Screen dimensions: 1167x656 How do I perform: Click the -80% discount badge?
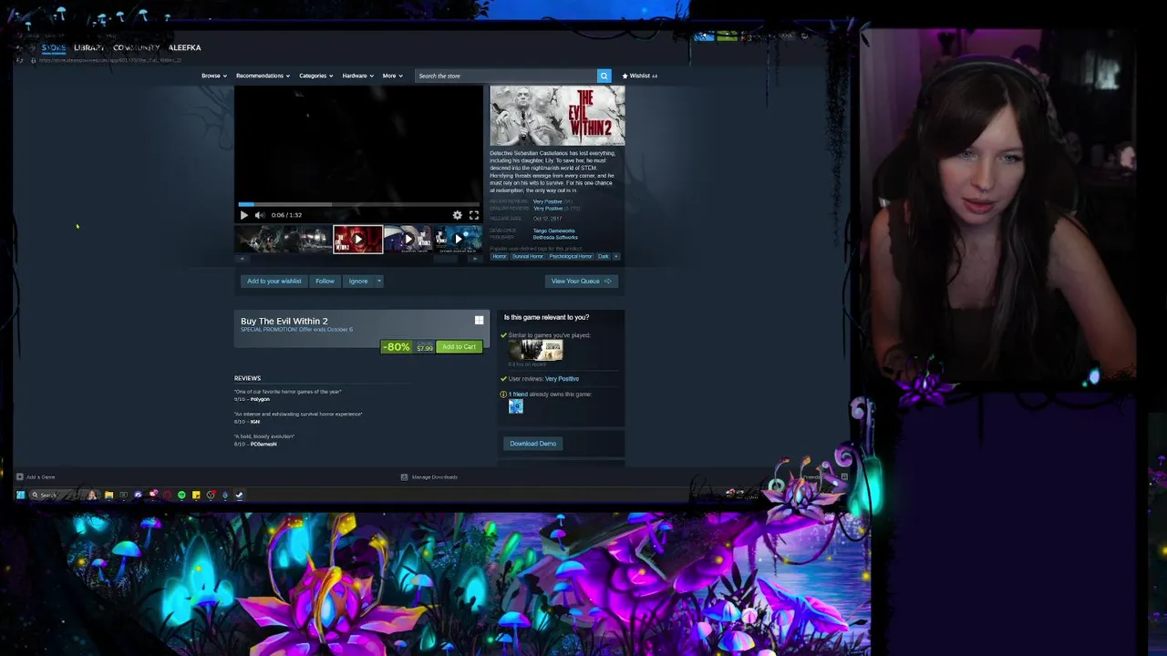396,346
